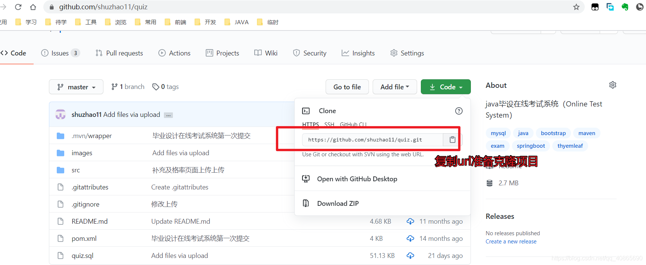
Task: Click the Releases heading link
Action: [500, 216]
